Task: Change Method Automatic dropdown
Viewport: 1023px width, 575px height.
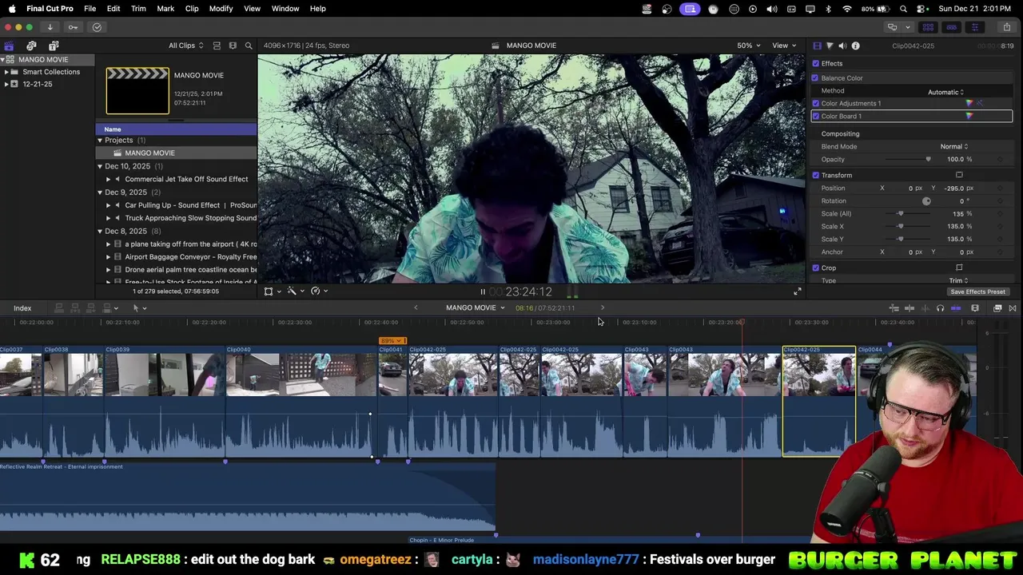Action: (x=946, y=92)
